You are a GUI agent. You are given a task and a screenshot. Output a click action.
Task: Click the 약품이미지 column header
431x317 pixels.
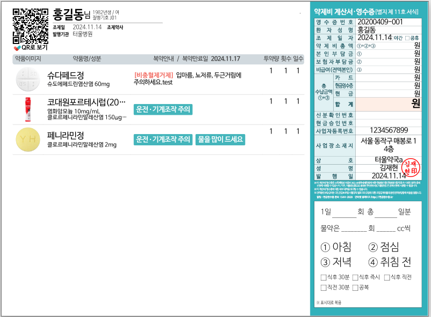(x=28, y=58)
